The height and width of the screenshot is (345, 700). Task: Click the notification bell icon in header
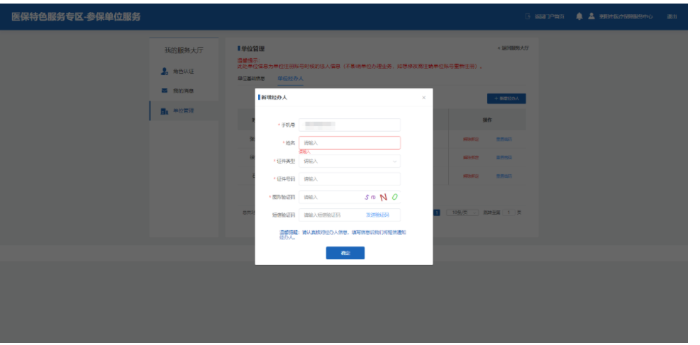[579, 16]
